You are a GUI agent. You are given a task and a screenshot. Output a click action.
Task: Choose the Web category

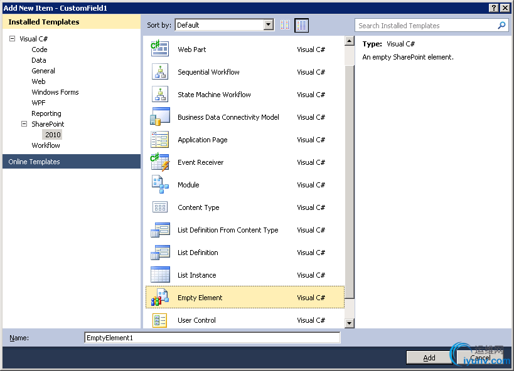coord(38,81)
